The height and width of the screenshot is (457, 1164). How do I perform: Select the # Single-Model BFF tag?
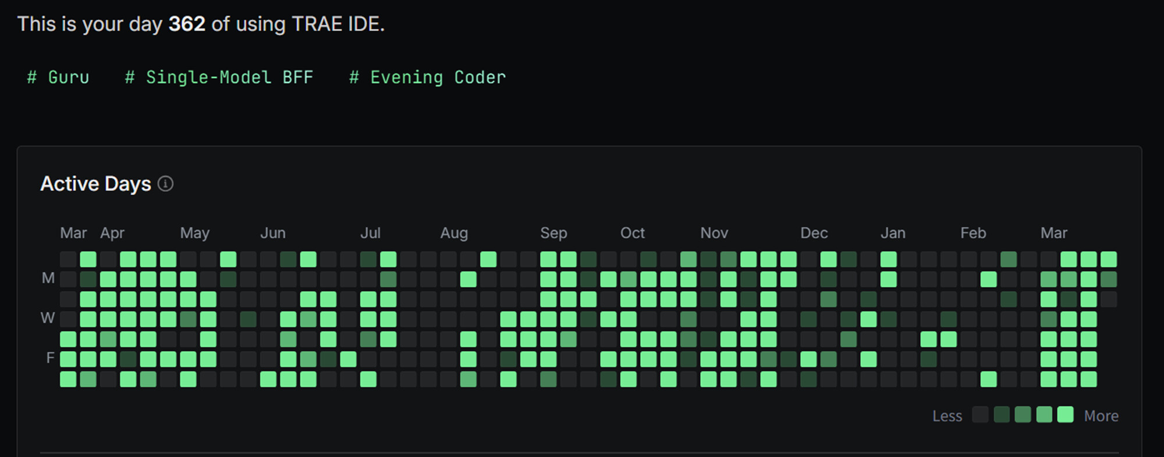click(x=219, y=77)
